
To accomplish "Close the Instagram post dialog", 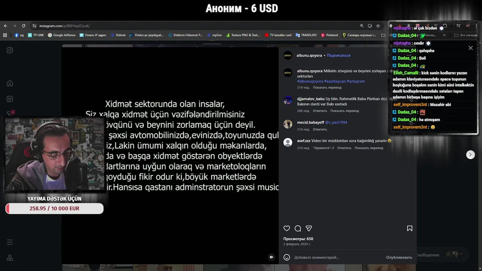I will point(470,48).
